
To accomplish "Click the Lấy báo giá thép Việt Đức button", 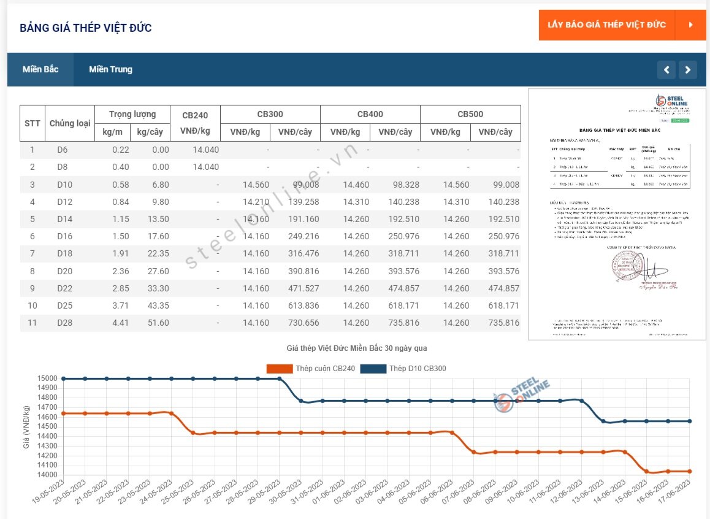I will 622,25.
